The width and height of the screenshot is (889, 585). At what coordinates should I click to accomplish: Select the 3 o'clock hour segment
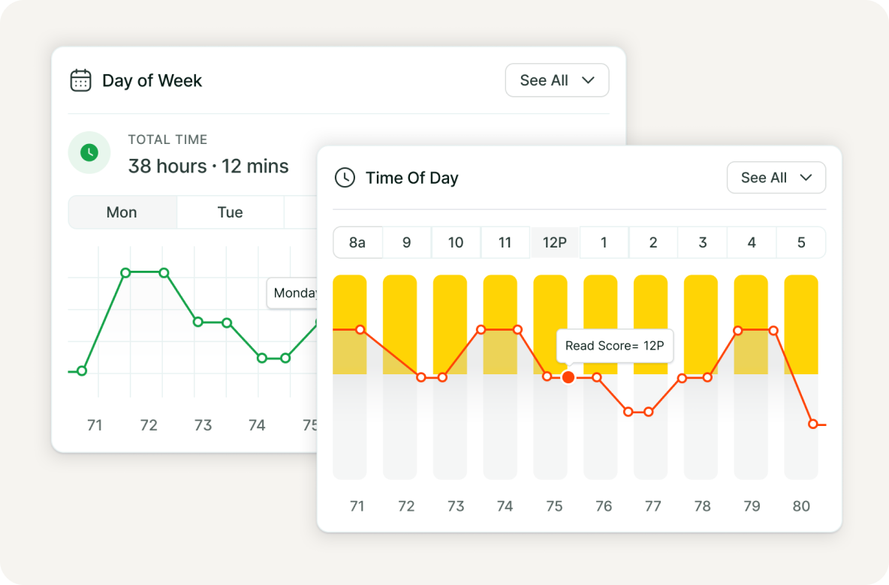point(702,242)
